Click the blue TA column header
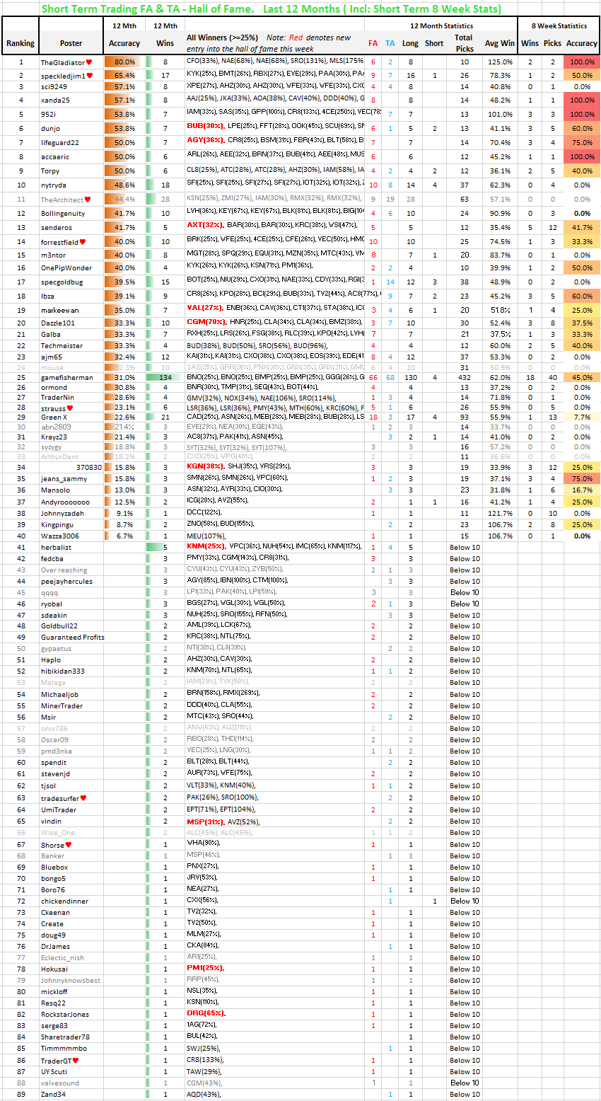Image resolution: width=601 pixels, height=1101 pixels. pyautogui.click(x=390, y=43)
